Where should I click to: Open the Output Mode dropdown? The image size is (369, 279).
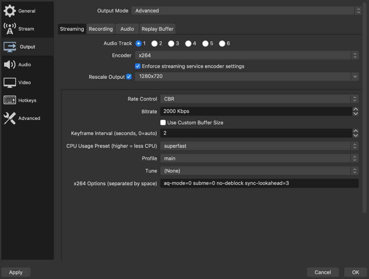tap(246, 11)
